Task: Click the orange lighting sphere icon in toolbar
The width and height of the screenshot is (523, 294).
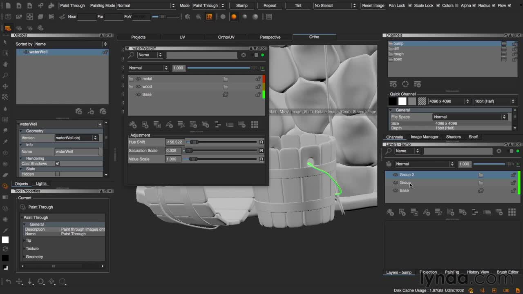Action: click(x=234, y=17)
